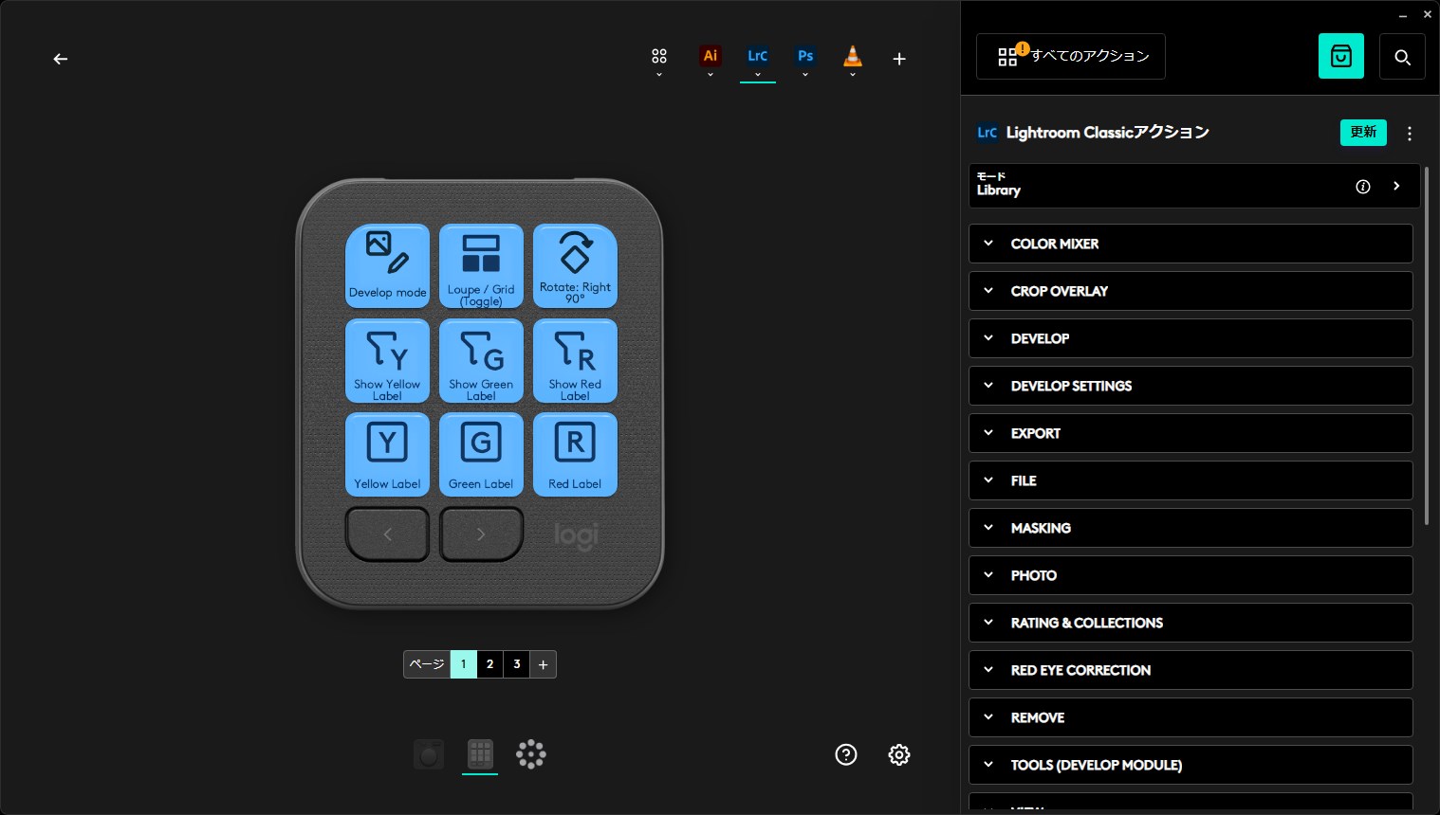
Task: Switch to the Illustrator (Ai) profile
Action: pos(710,56)
